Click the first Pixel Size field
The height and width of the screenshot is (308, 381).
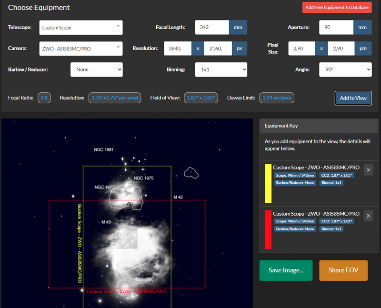click(x=301, y=49)
